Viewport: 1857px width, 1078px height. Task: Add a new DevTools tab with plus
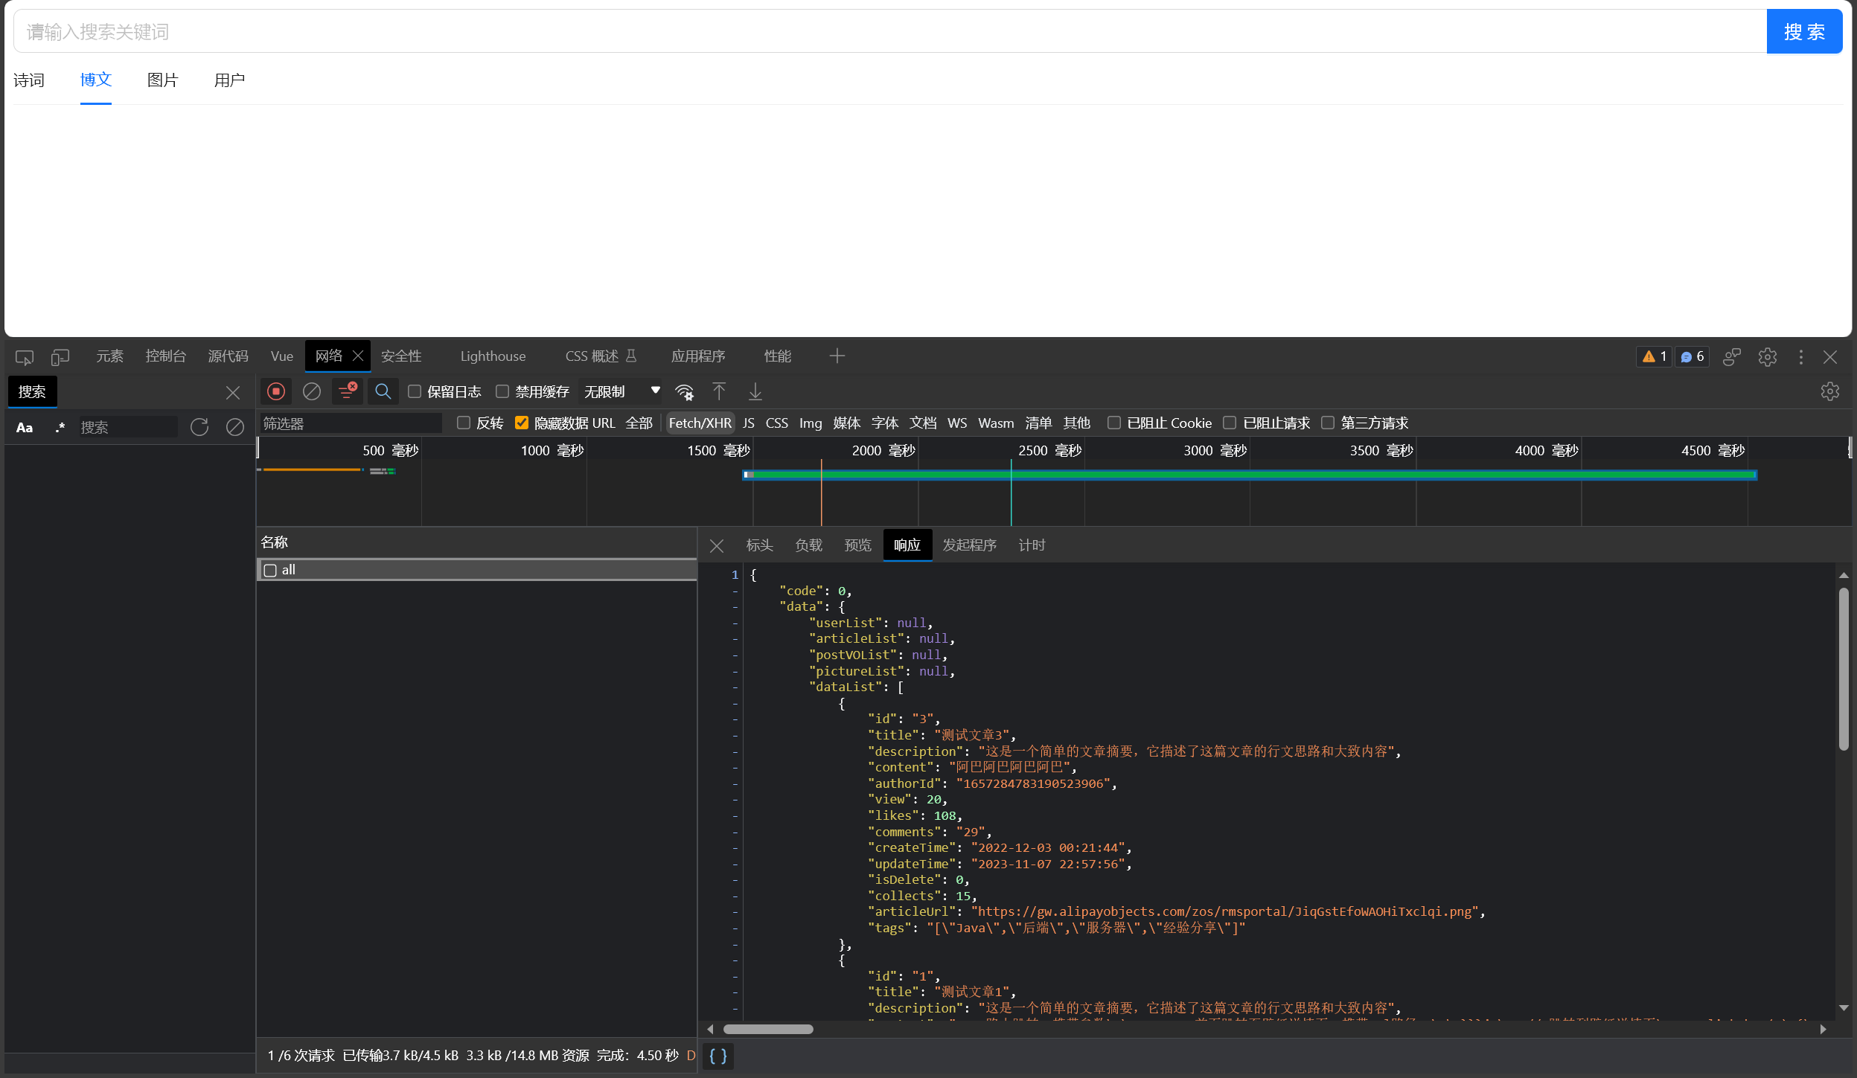837,356
